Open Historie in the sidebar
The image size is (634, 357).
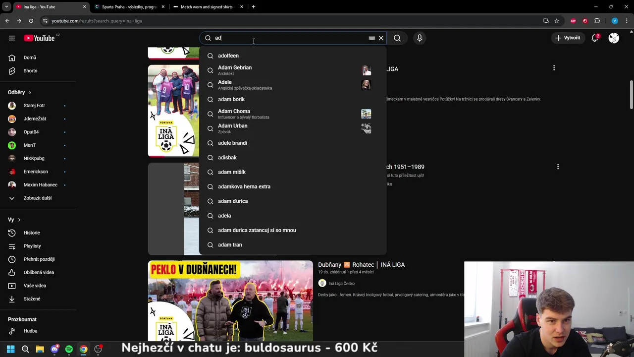(38, 233)
